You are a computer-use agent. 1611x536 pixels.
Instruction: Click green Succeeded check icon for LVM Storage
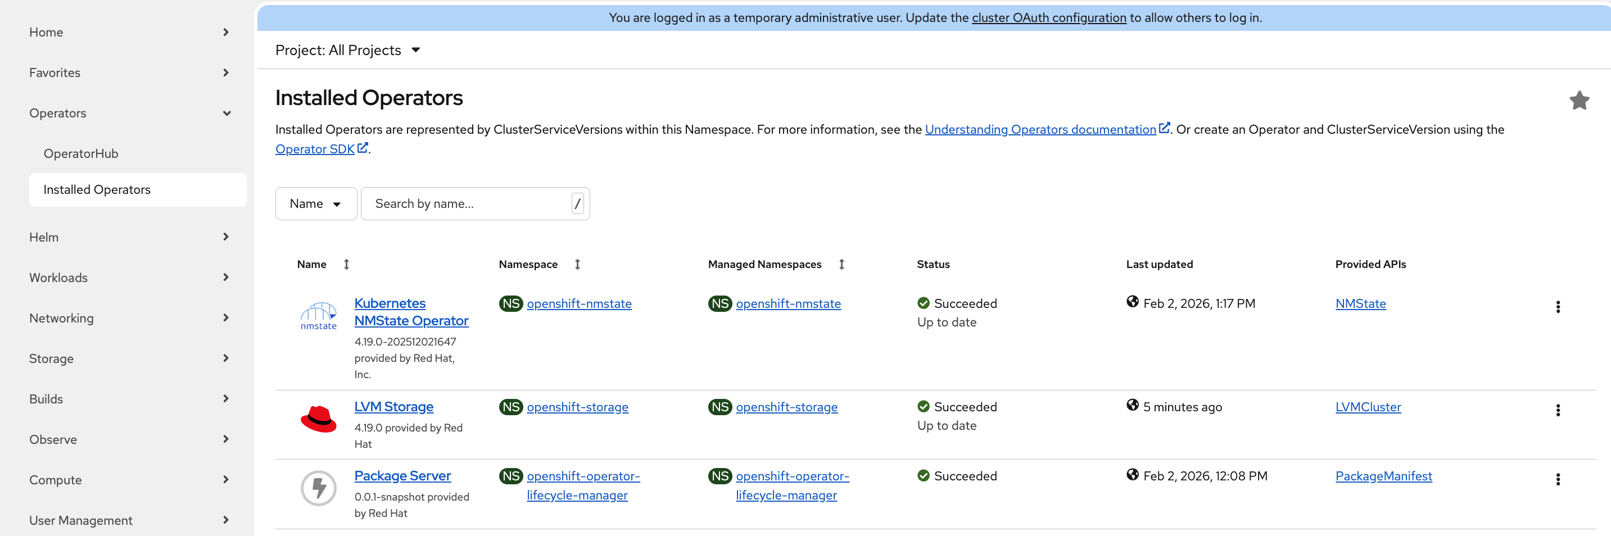click(923, 407)
